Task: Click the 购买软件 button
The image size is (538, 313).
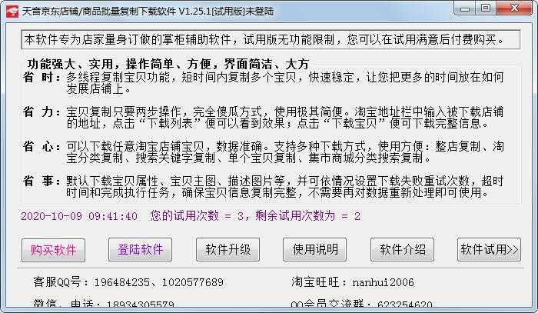Action: pyautogui.click(x=53, y=250)
